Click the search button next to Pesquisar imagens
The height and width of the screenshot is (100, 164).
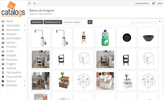tap(90, 22)
